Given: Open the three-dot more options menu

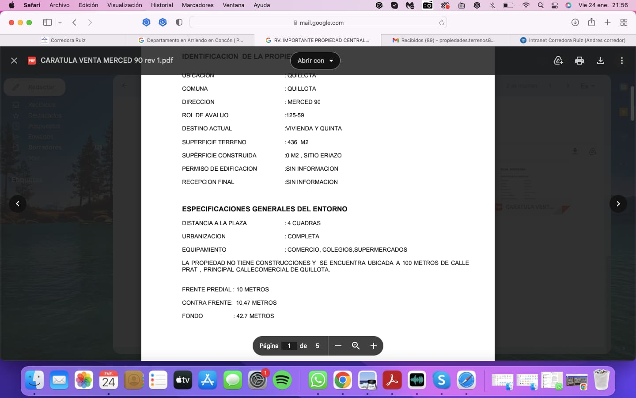Looking at the screenshot, I should click(x=622, y=61).
